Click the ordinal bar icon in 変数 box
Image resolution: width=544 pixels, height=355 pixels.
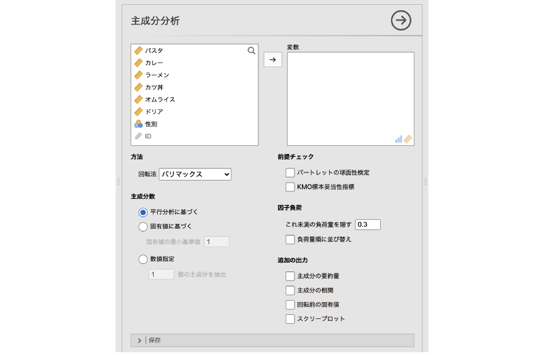(x=398, y=139)
